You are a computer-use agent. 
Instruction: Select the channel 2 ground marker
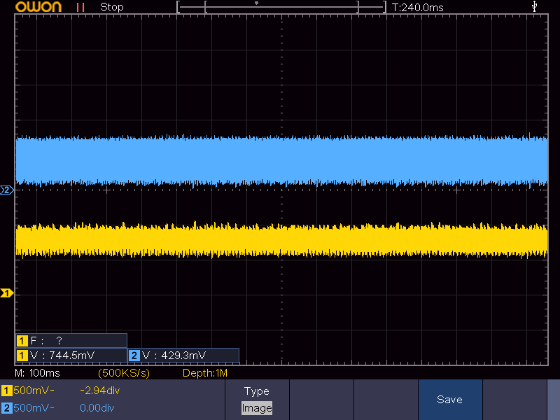[x=6, y=190]
